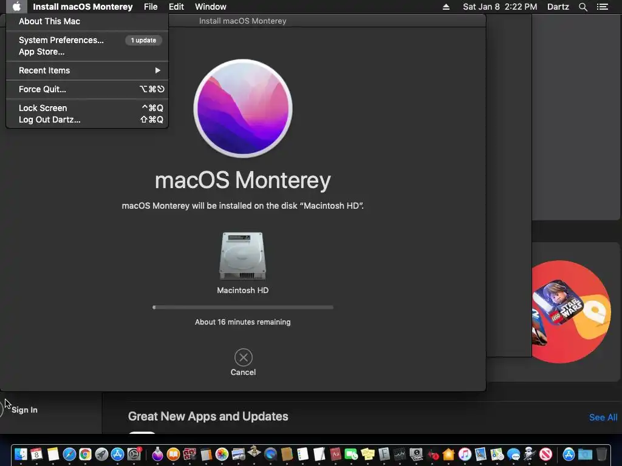This screenshot has width=622, height=466.
Task: Click Sign In in App Store window
Action: (24, 410)
